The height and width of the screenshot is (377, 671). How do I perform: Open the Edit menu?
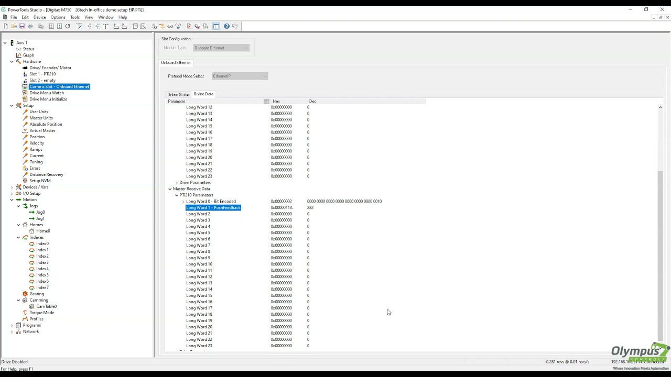[x=25, y=17]
